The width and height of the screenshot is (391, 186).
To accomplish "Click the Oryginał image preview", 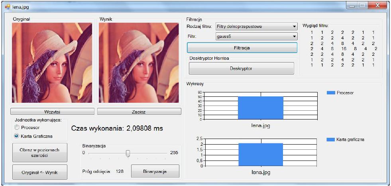I will pos(52,63).
